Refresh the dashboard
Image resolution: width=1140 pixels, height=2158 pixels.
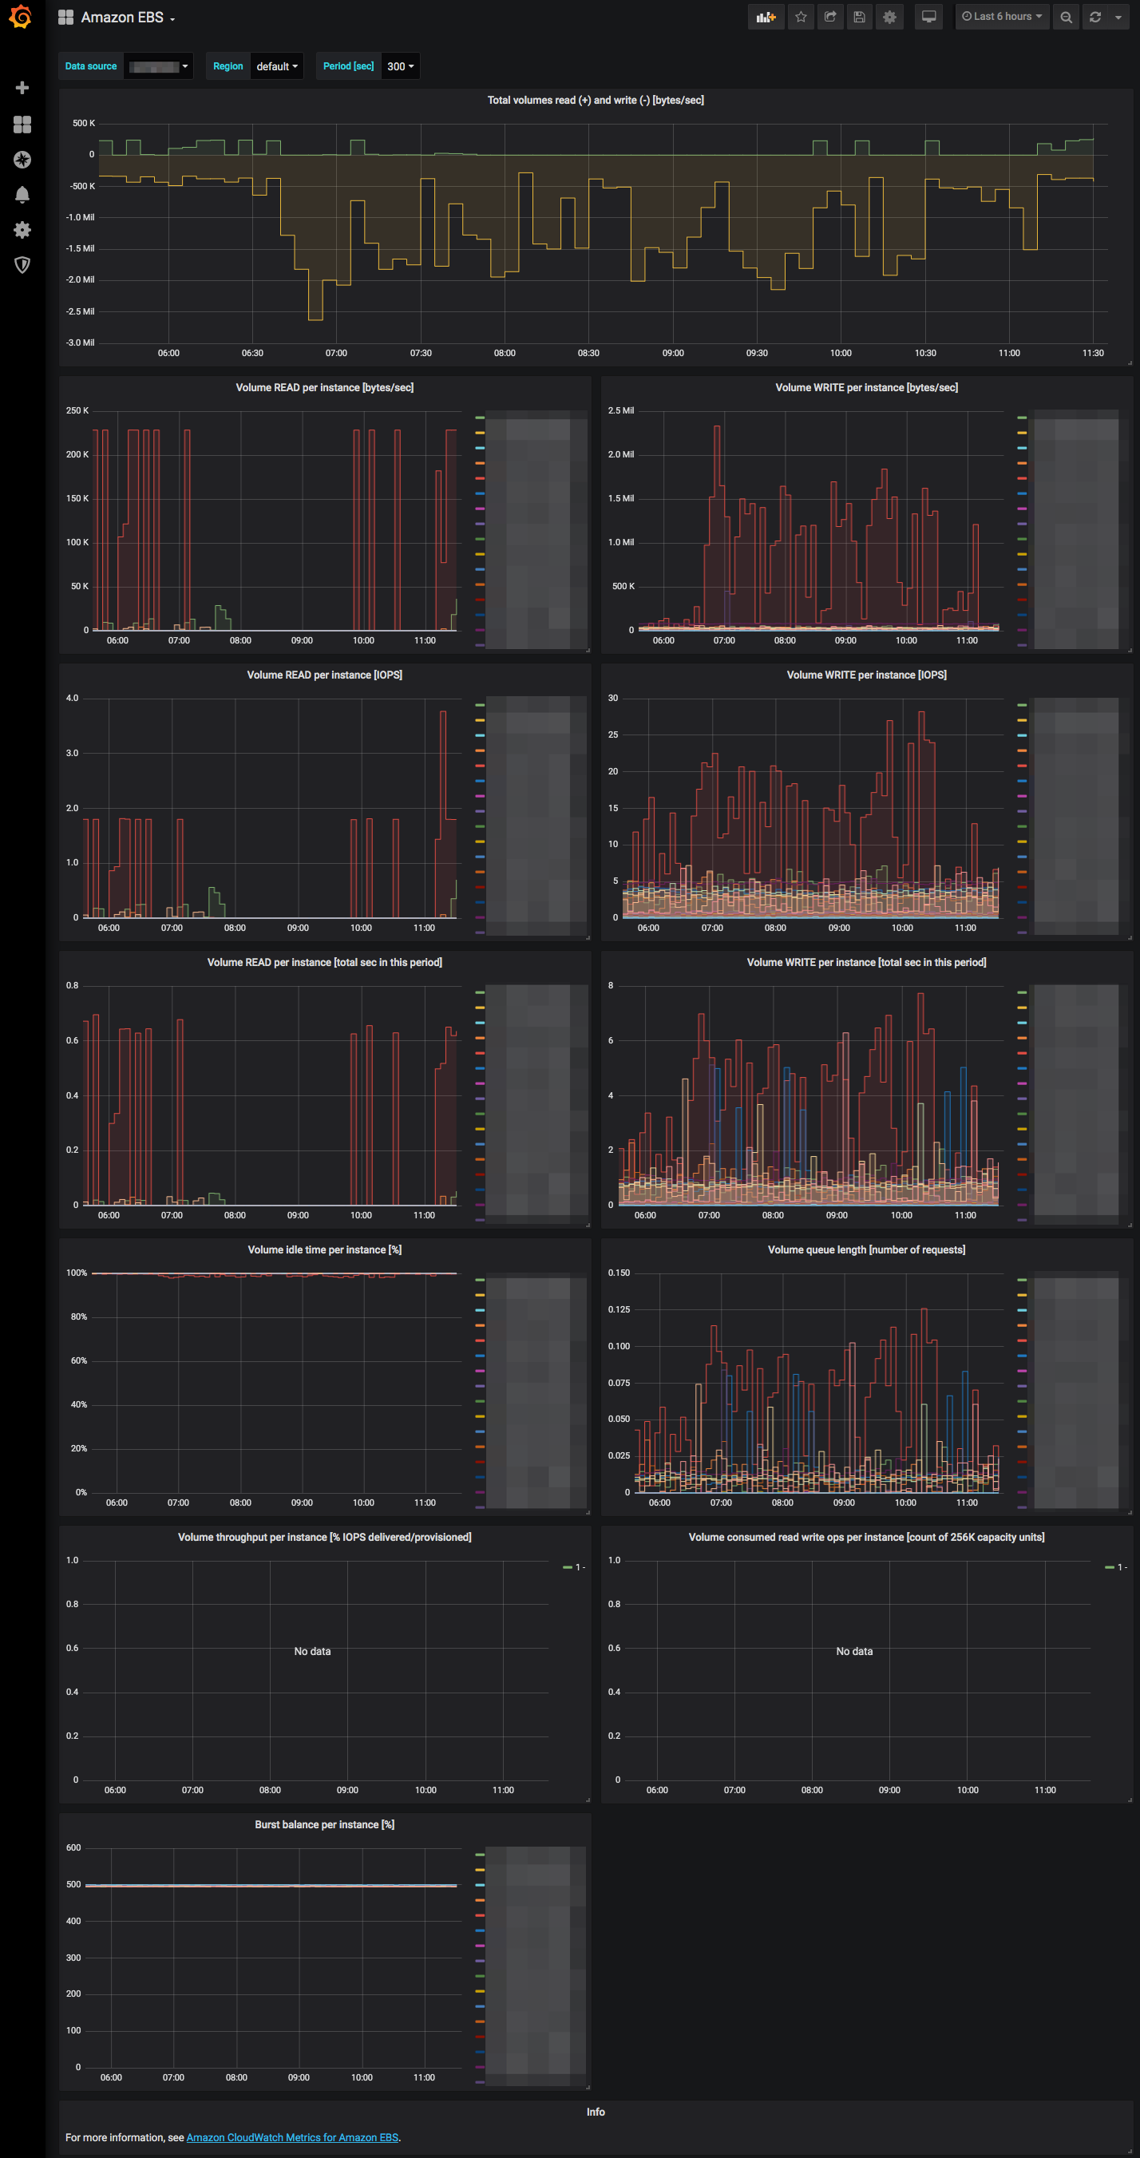pyautogui.click(x=1094, y=17)
